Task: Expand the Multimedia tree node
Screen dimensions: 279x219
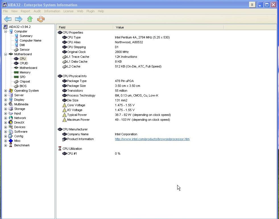Action: click(5, 104)
